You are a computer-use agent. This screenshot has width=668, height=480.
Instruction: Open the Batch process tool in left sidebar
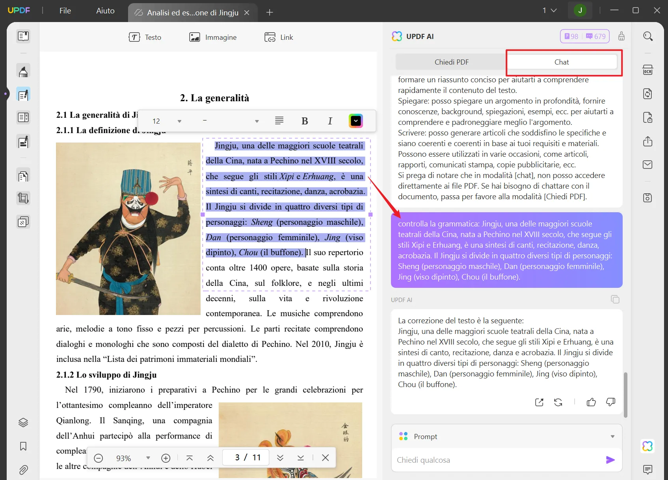pyautogui.click(x=23, y=222)
